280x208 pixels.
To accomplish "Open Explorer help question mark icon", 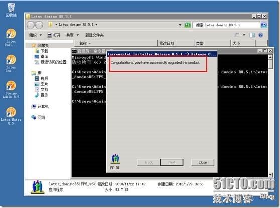I will [261, 35].
